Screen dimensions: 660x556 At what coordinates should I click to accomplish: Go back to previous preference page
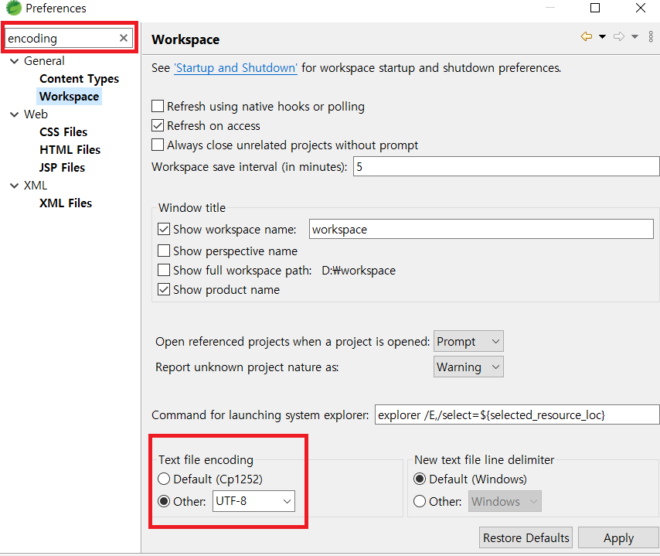[x=587, y=36]
